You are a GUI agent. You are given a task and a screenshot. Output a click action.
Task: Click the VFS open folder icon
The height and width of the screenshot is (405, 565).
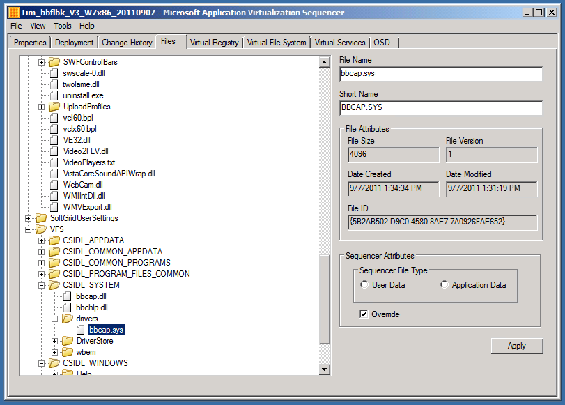pyautogui.click(x=41, y=229)
